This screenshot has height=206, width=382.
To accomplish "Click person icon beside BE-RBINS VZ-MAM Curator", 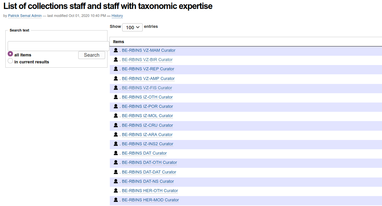I will coord(116,50).
